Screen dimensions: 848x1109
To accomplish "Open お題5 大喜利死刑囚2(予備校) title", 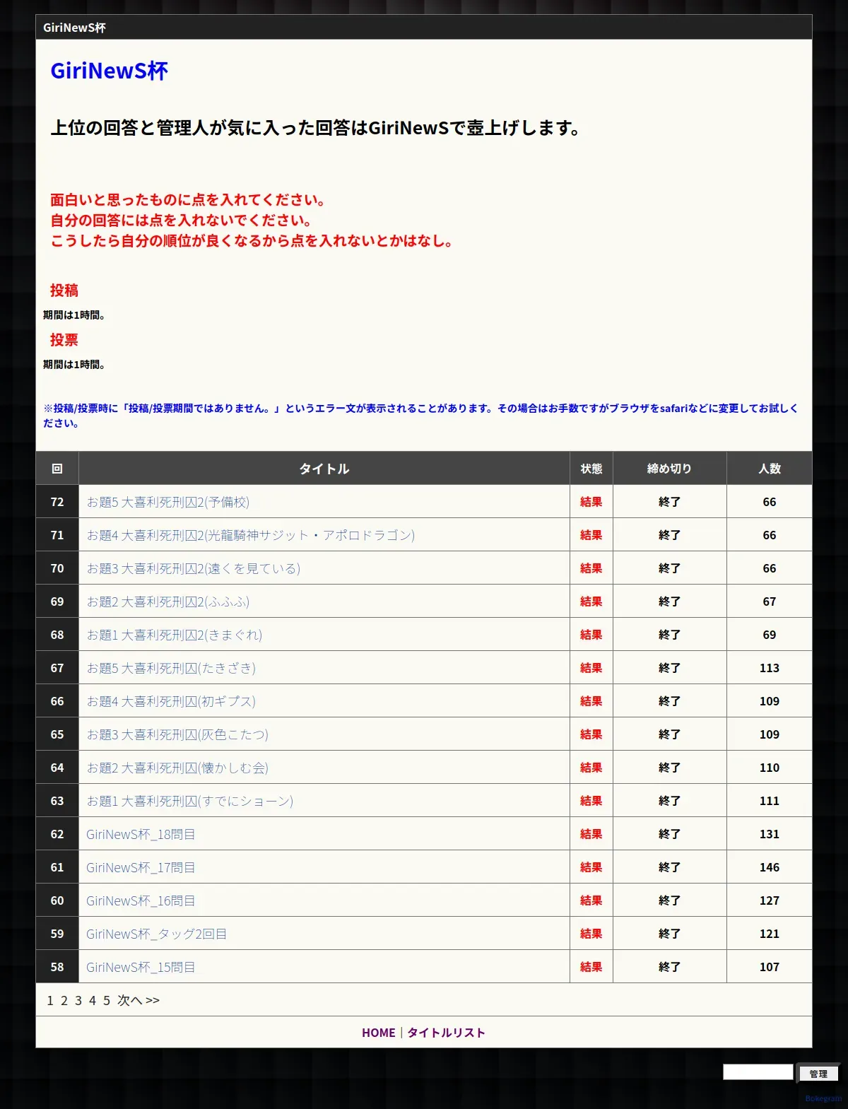I will [167, 502].
